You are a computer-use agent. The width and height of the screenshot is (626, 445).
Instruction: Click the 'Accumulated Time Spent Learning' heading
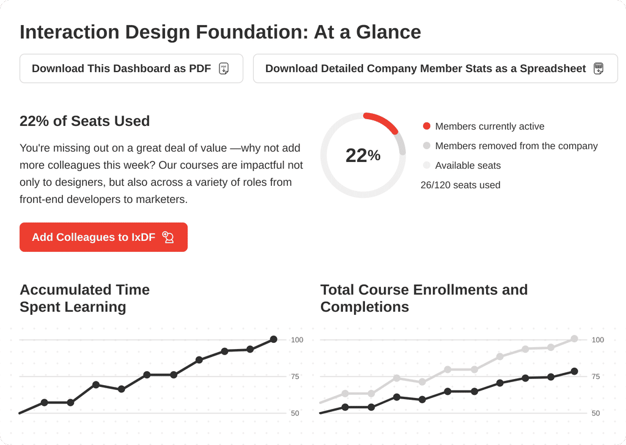tap(84, 298)
